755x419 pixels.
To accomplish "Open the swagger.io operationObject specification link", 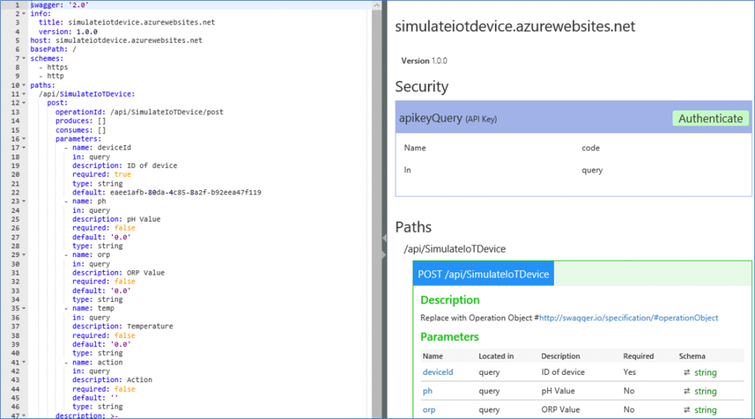I will pos(628,317).
